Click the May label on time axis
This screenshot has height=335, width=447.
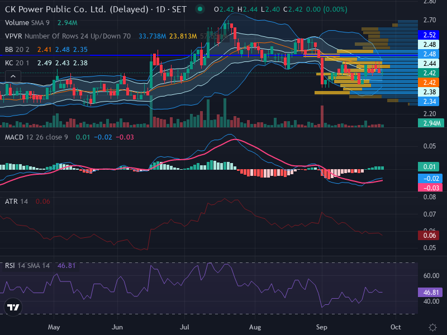54,327
